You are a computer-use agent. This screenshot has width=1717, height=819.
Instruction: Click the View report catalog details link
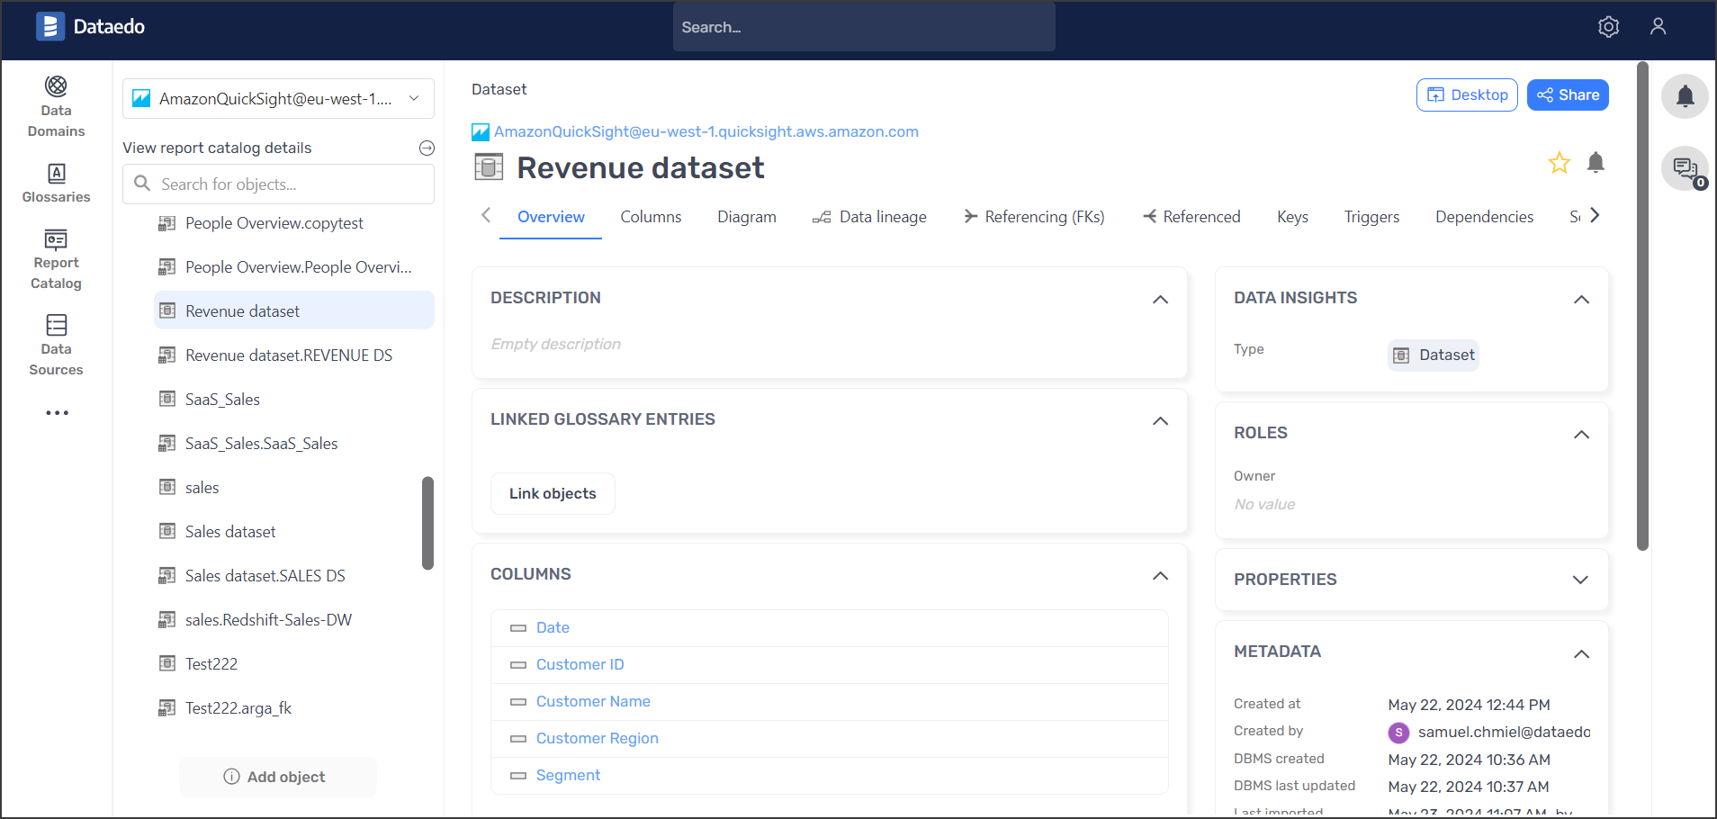217,148
